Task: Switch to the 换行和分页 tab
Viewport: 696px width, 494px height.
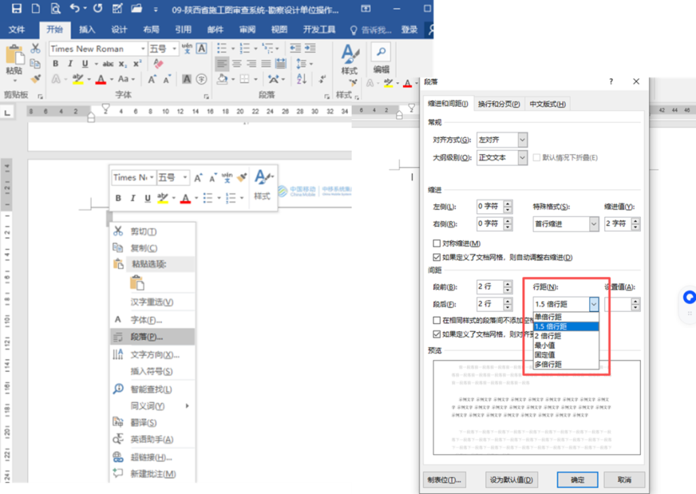Action: coord(498,104)
